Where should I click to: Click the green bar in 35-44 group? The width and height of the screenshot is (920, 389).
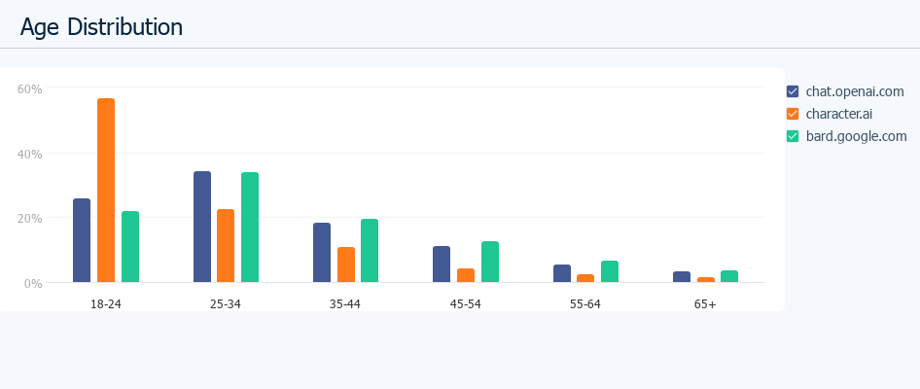tap(370, 251)
